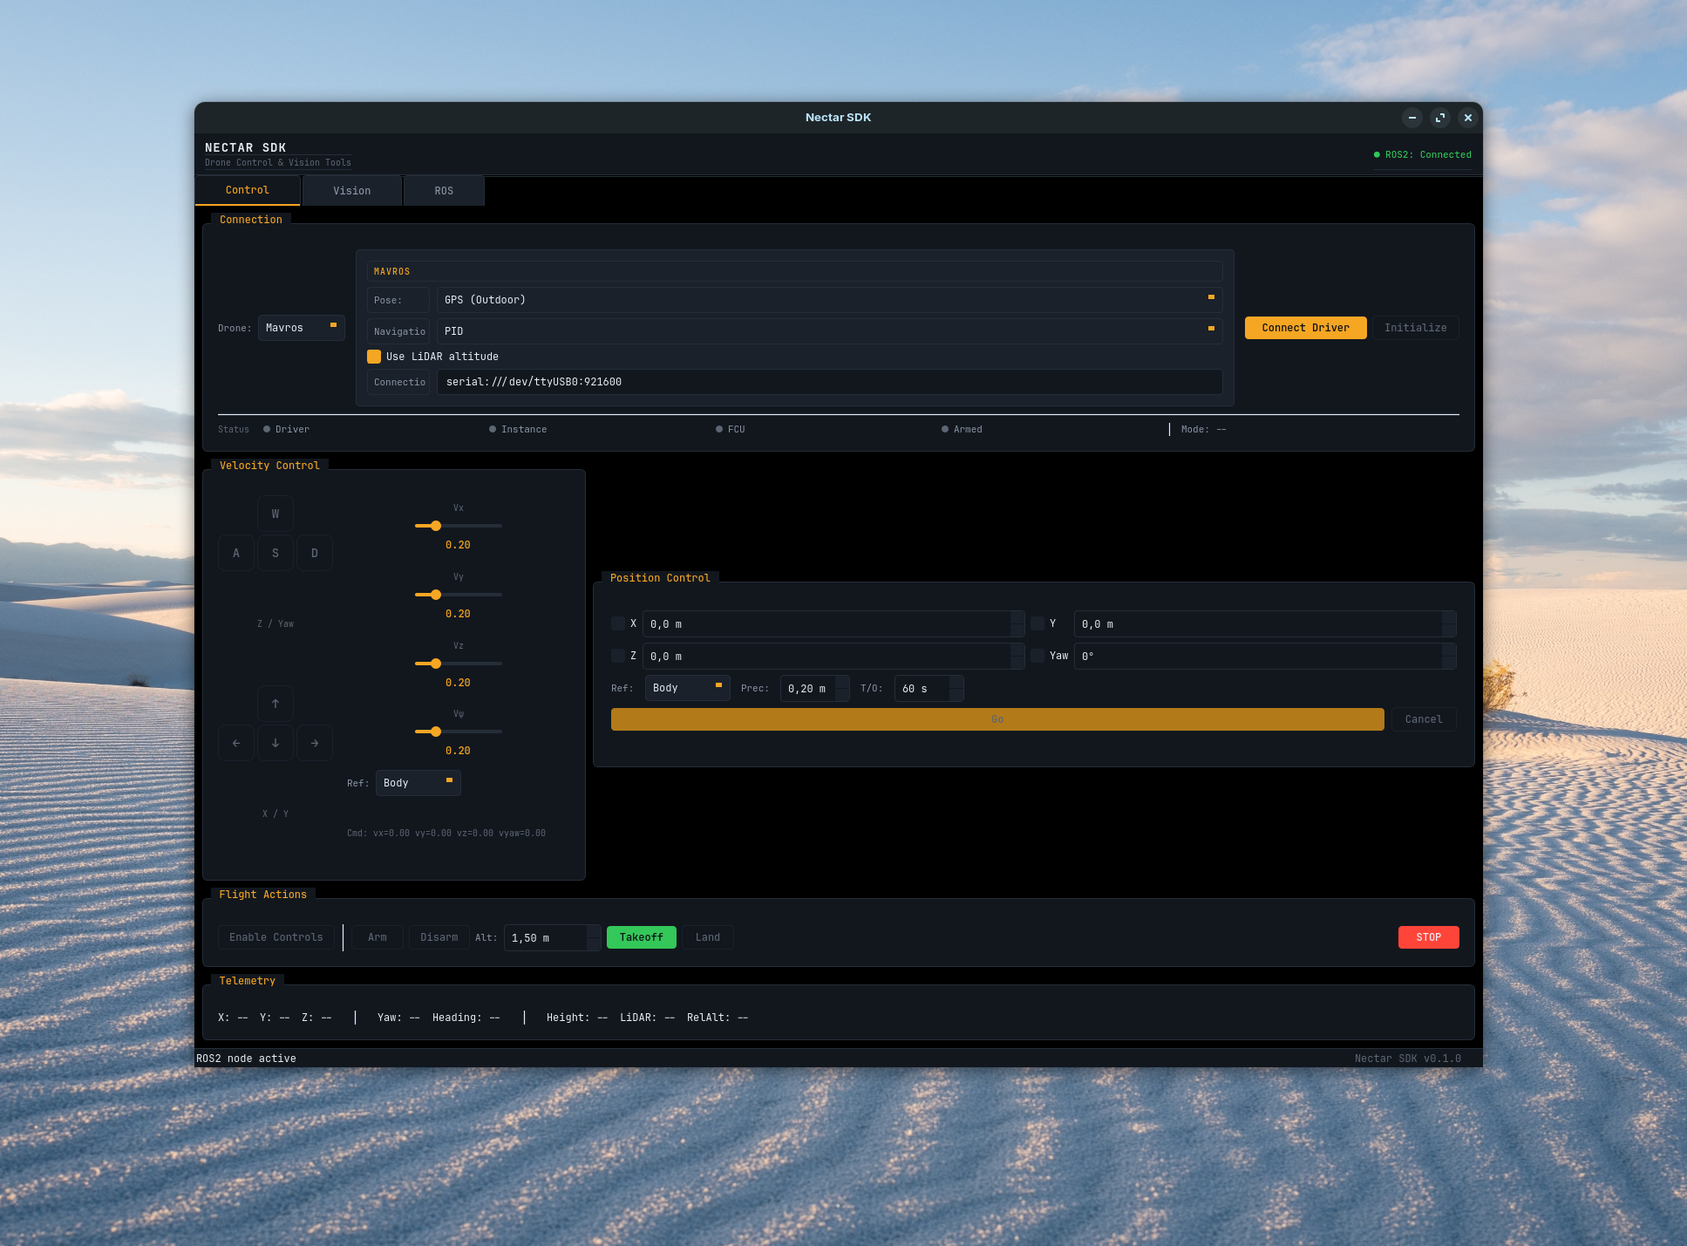Click the A left velocity key
The height and width of the screenshot is (1246, 1687).
point(236,553)
